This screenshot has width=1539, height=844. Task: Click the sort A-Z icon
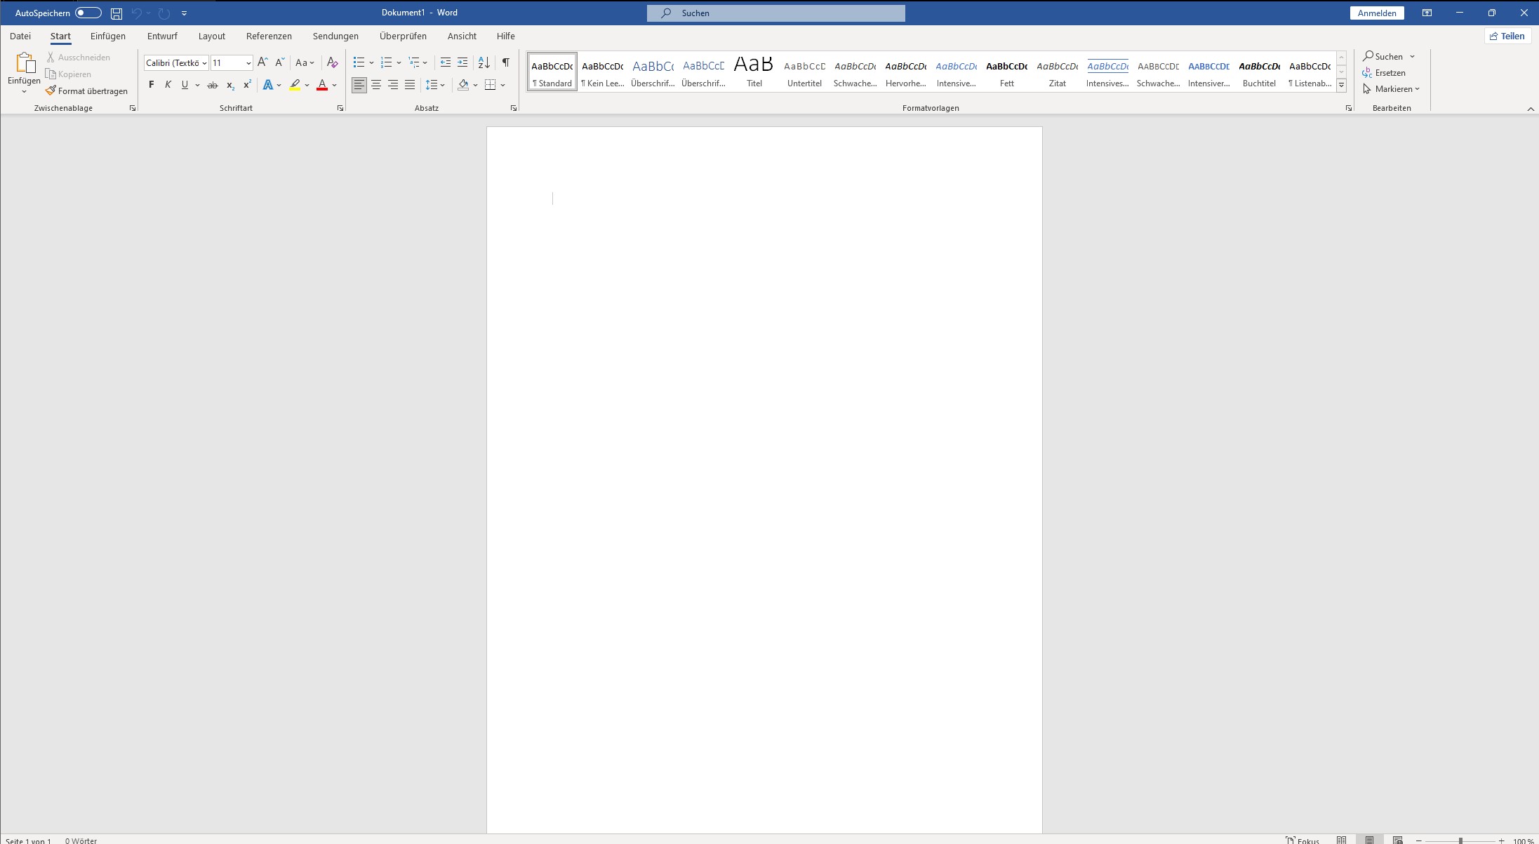pos(484,63)
